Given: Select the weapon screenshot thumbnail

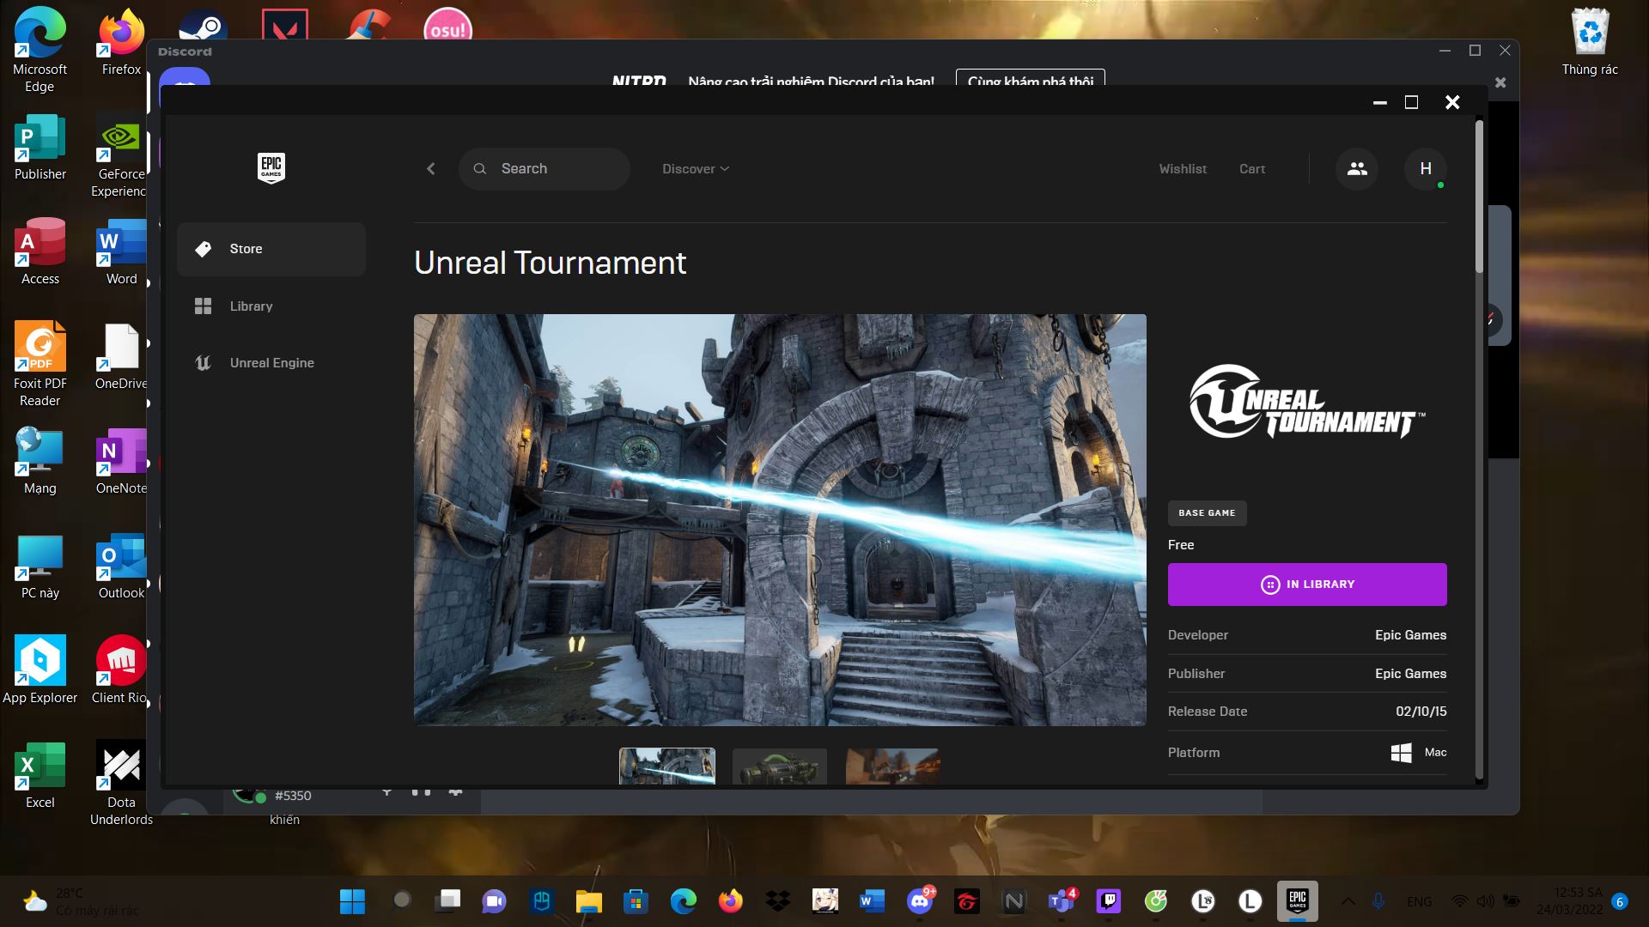Looking at the screenshot, I should [x=780, y=766].
